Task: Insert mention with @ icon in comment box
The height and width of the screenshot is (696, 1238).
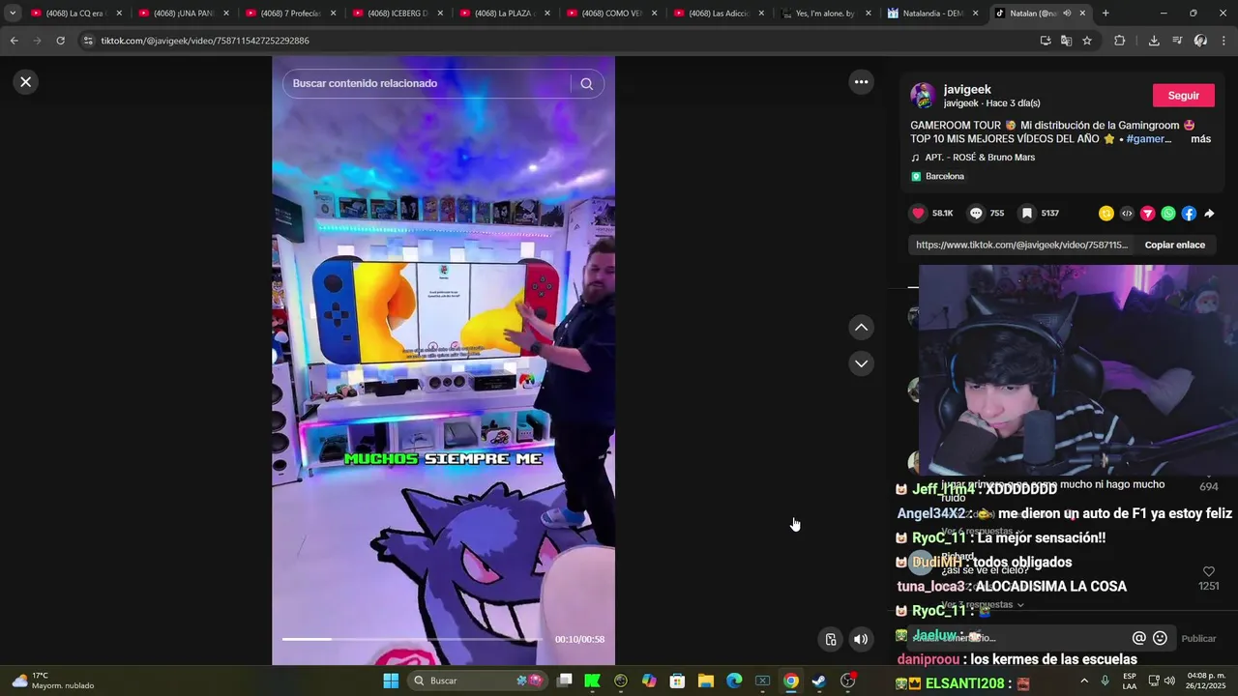Action: click(1139, 638)
